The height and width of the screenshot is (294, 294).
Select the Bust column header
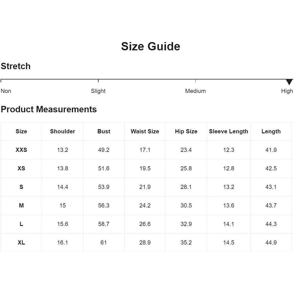point(104,131)
